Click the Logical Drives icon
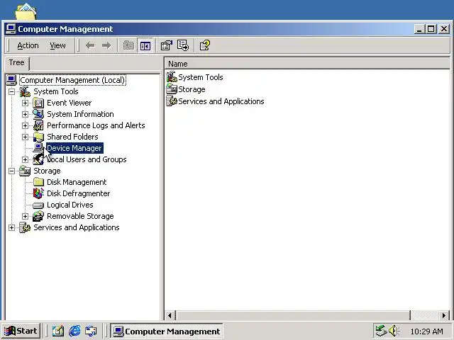 coord(38,205)
